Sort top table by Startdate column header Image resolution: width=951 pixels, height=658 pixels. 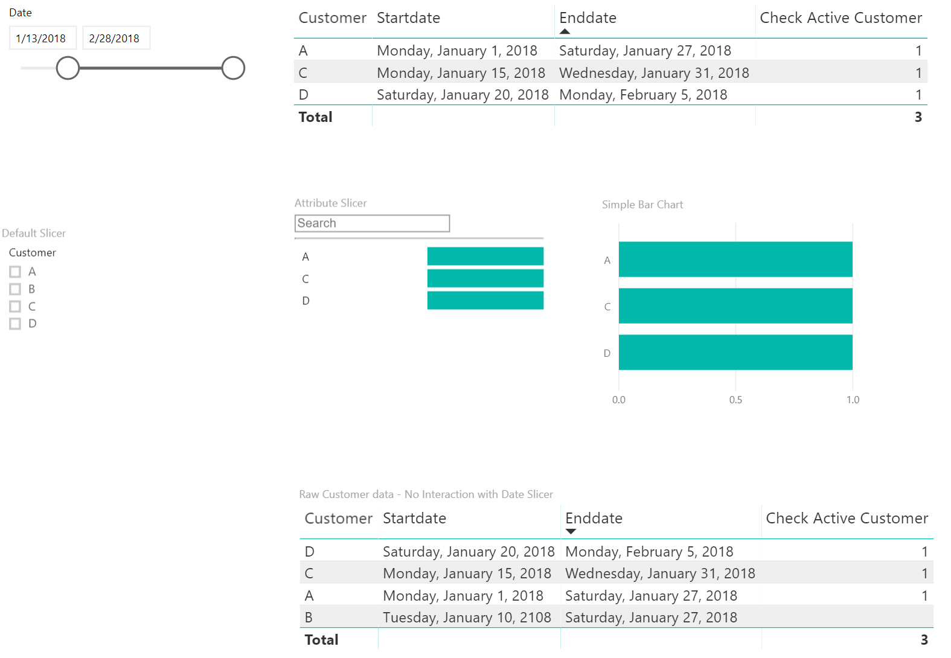(408, 18)
